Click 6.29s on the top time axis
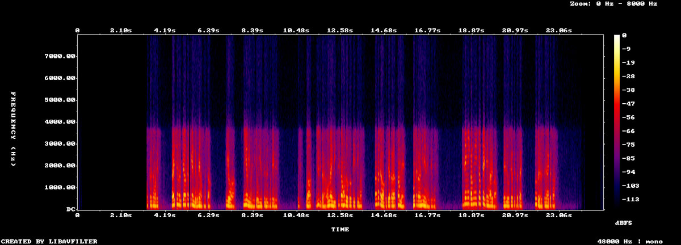The image size is (681, 245). point(208,30)
